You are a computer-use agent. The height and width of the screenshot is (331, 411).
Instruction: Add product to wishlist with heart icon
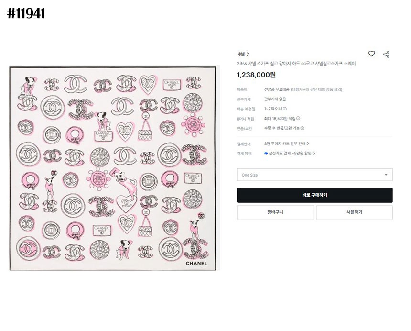[x=371, y=54]
